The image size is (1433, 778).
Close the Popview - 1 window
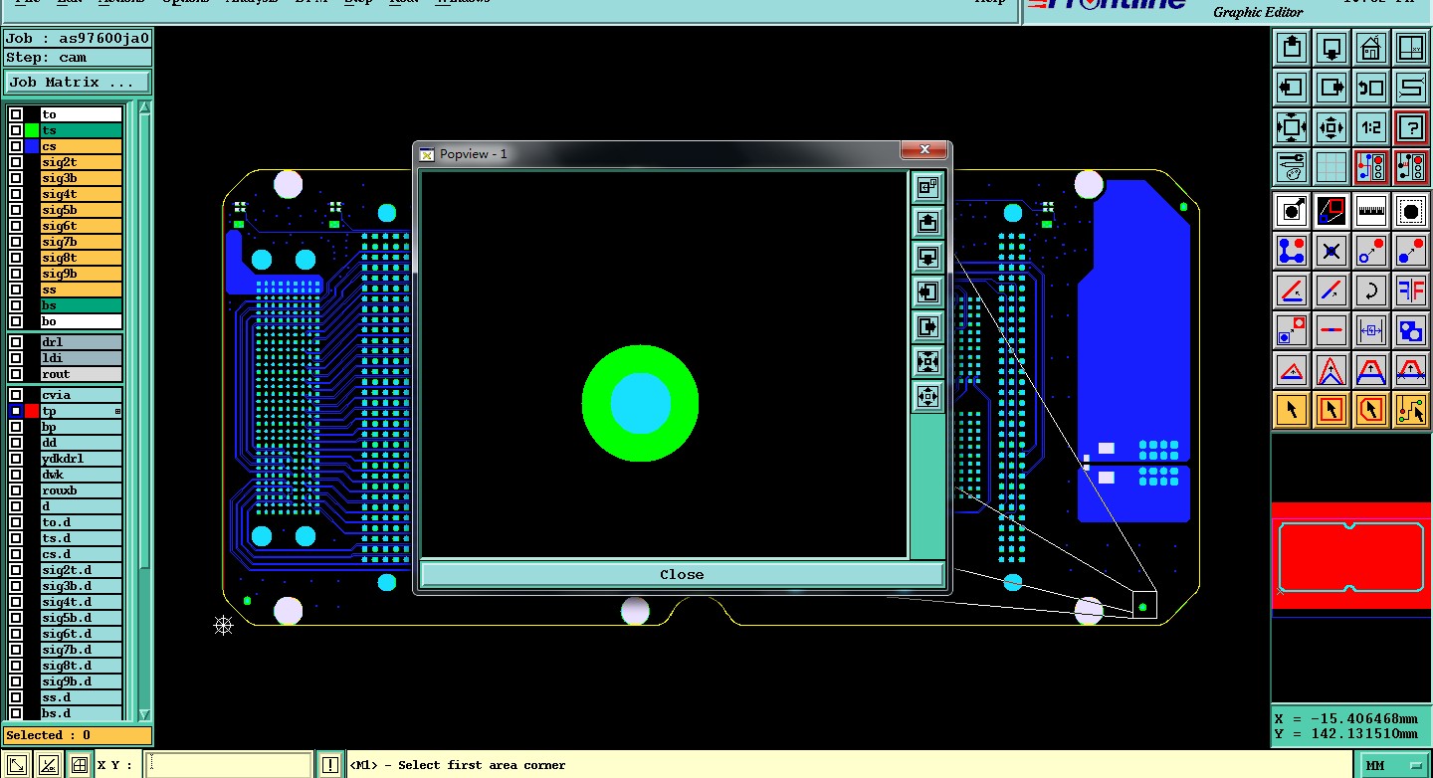(924, 150)
